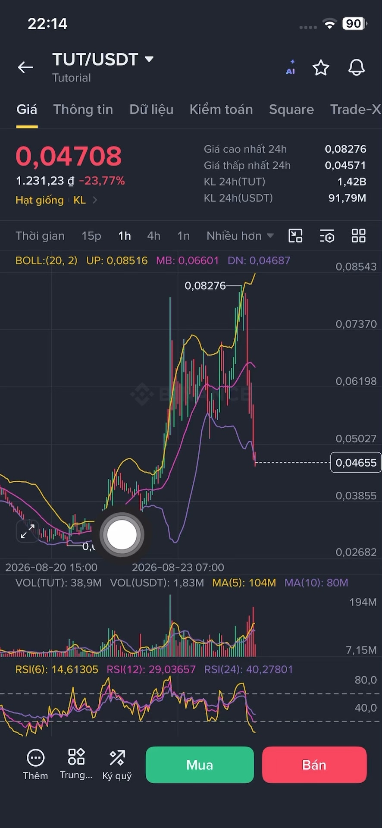Tap the current price marker 0,04655
382x828 pixels.
click(x=356, y=463)
